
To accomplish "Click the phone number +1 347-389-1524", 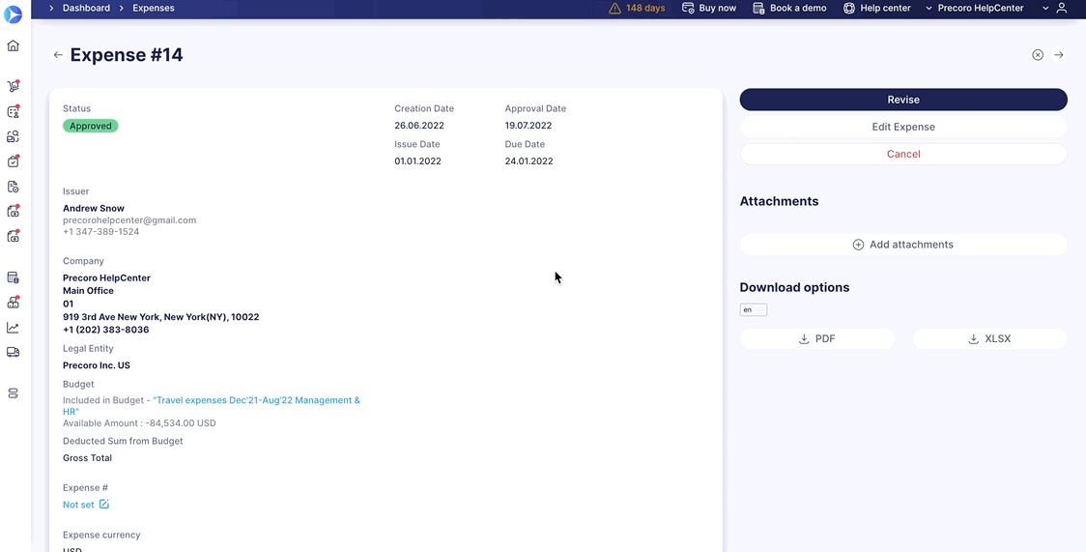I will [x=101, y=232].
